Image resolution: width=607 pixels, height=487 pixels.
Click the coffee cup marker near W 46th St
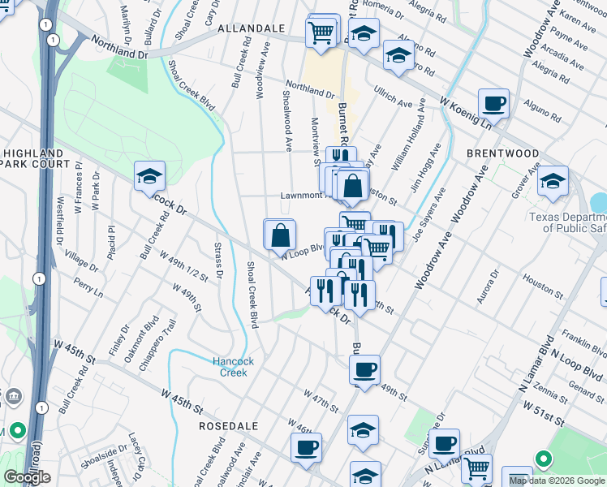[306, 450]
